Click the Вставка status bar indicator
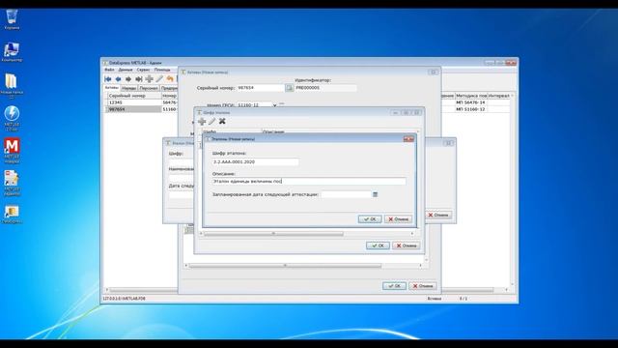Viewport: 618px width, 348px height. [435, 299]
